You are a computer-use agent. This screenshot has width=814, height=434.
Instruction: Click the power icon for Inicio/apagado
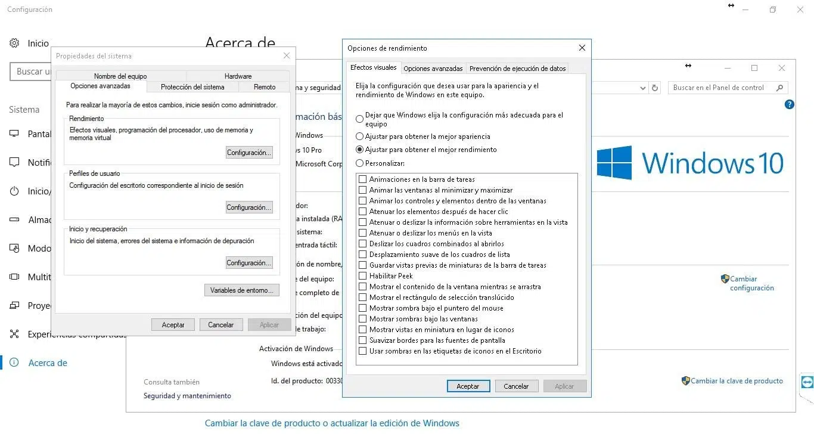pos(14,191)
